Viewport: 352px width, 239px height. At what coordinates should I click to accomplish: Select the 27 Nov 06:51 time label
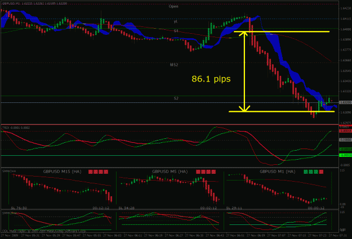235,236
